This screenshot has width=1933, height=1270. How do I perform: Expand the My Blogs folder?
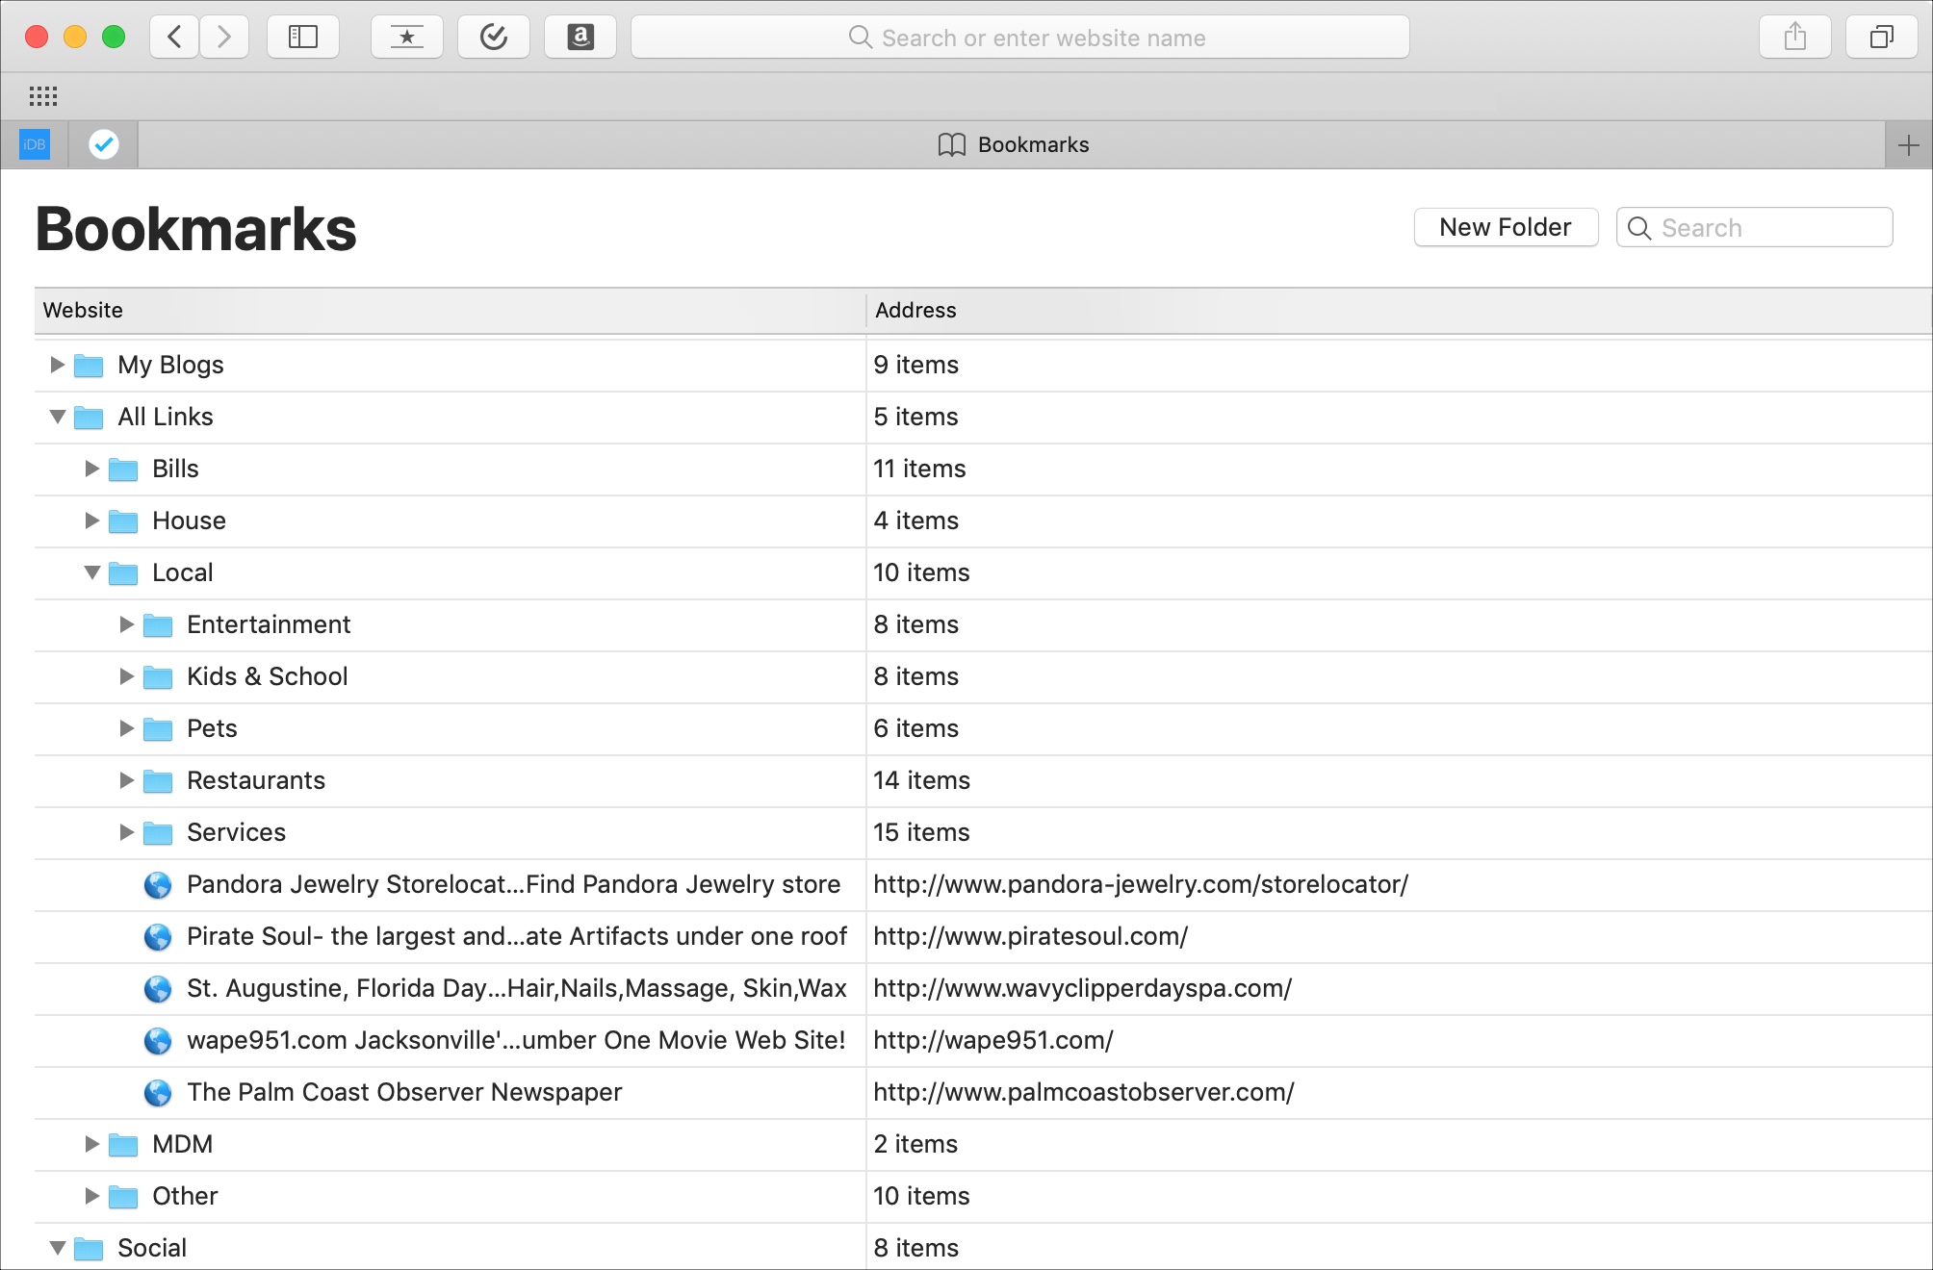click(58, 363)
